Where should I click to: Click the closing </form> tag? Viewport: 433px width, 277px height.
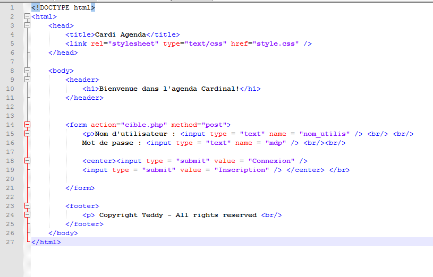click(80, 188)
